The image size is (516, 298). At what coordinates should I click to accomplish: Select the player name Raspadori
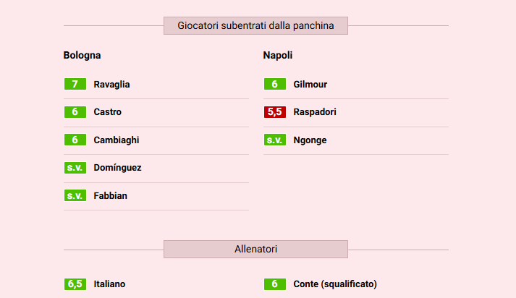pos(315,112)
